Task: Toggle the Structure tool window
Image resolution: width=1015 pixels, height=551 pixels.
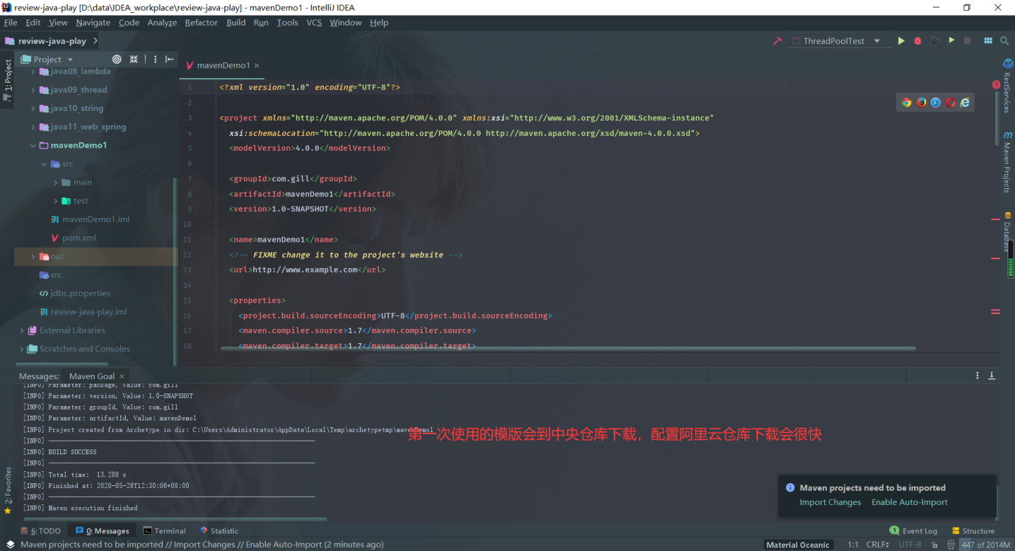Action: point(973,531)
